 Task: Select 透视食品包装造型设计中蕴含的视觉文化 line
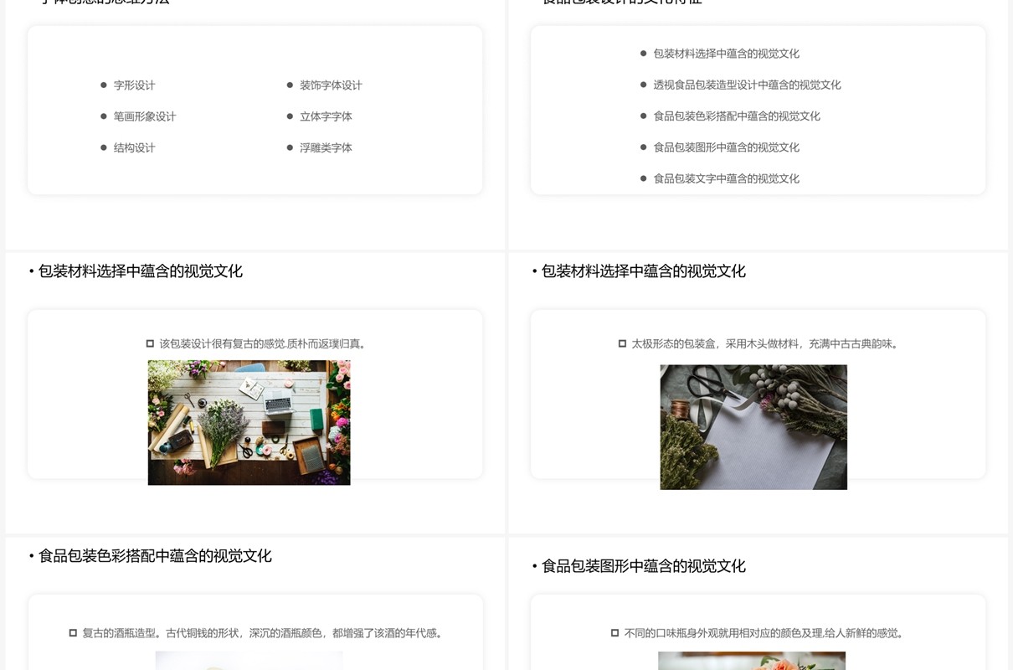(747, 85)
